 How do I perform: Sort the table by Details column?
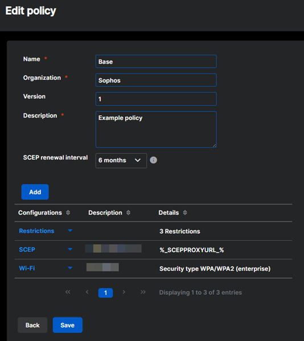[185, 213]
